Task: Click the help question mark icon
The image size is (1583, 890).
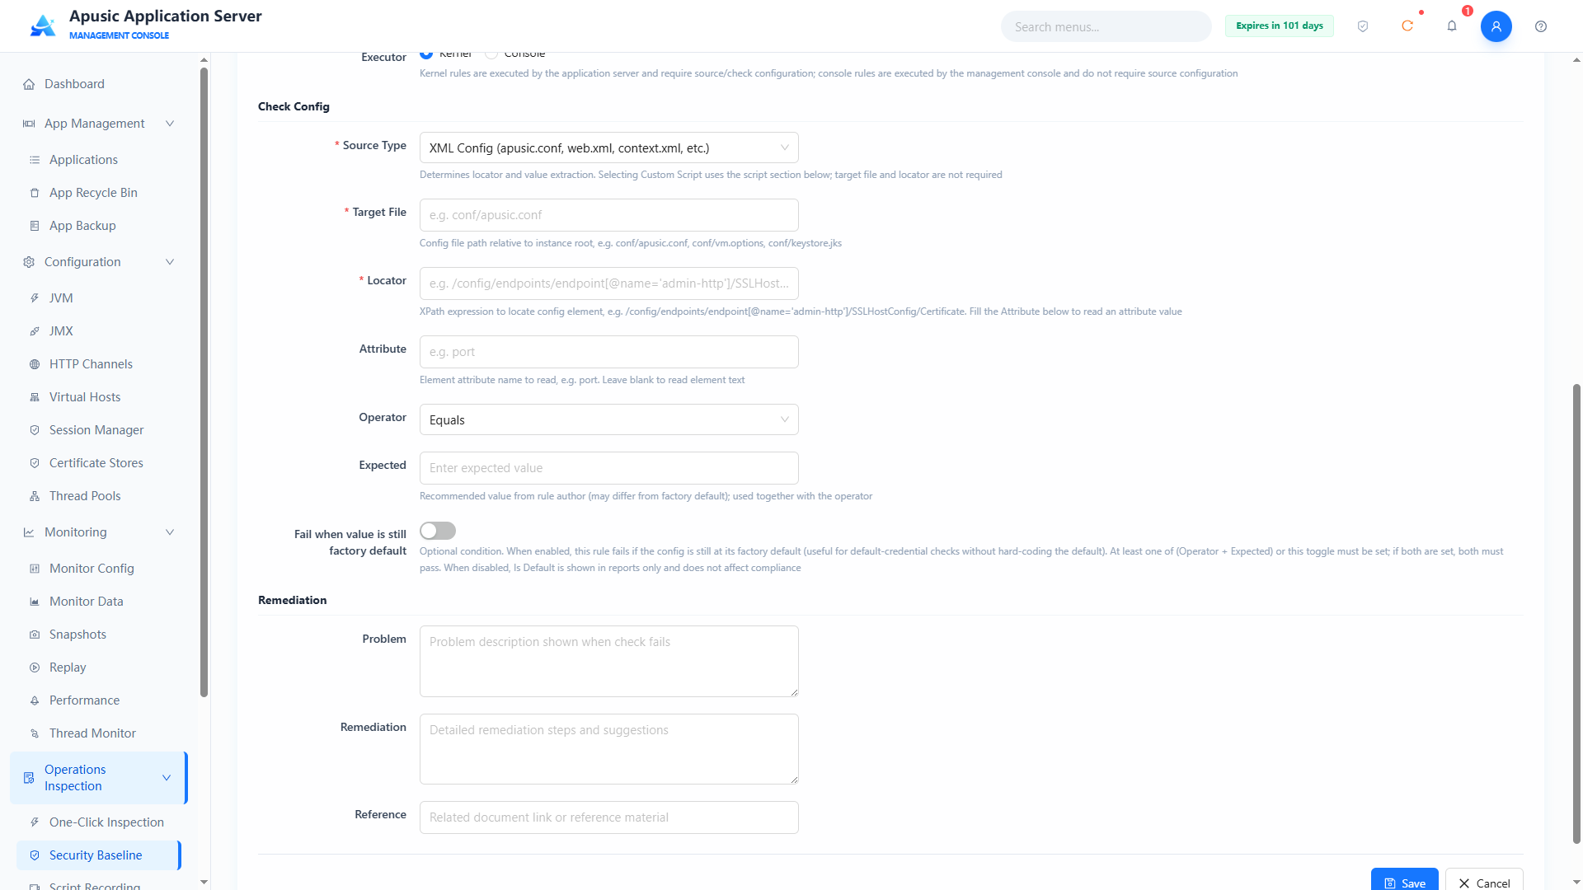Action: 1541,26
